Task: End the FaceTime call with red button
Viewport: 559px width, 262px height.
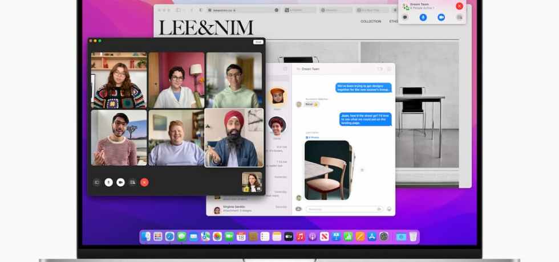Action: (144, 182)
